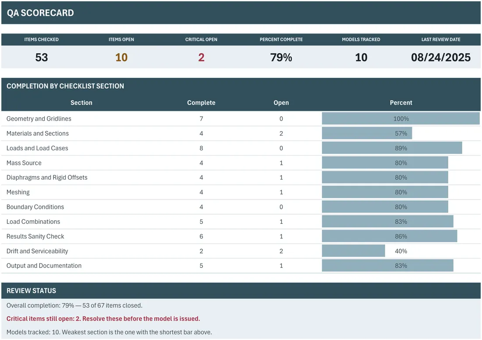Click Complete value 8 for Loads and Load Cases
This screenshot has height=340, width=482.
click(201, 148)
